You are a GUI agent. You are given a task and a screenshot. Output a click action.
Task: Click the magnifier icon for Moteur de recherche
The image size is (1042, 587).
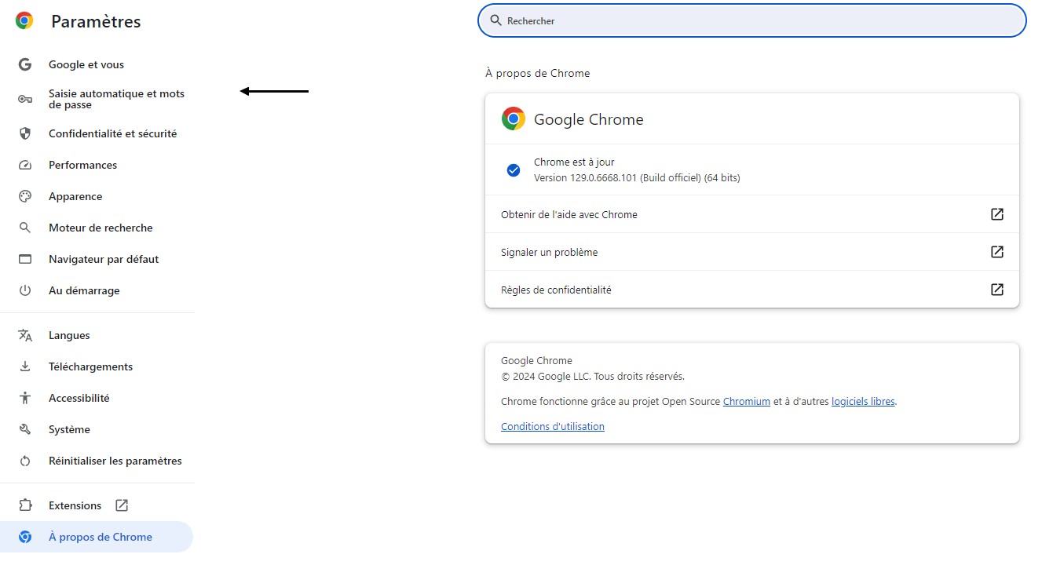[x=25, y=228]
